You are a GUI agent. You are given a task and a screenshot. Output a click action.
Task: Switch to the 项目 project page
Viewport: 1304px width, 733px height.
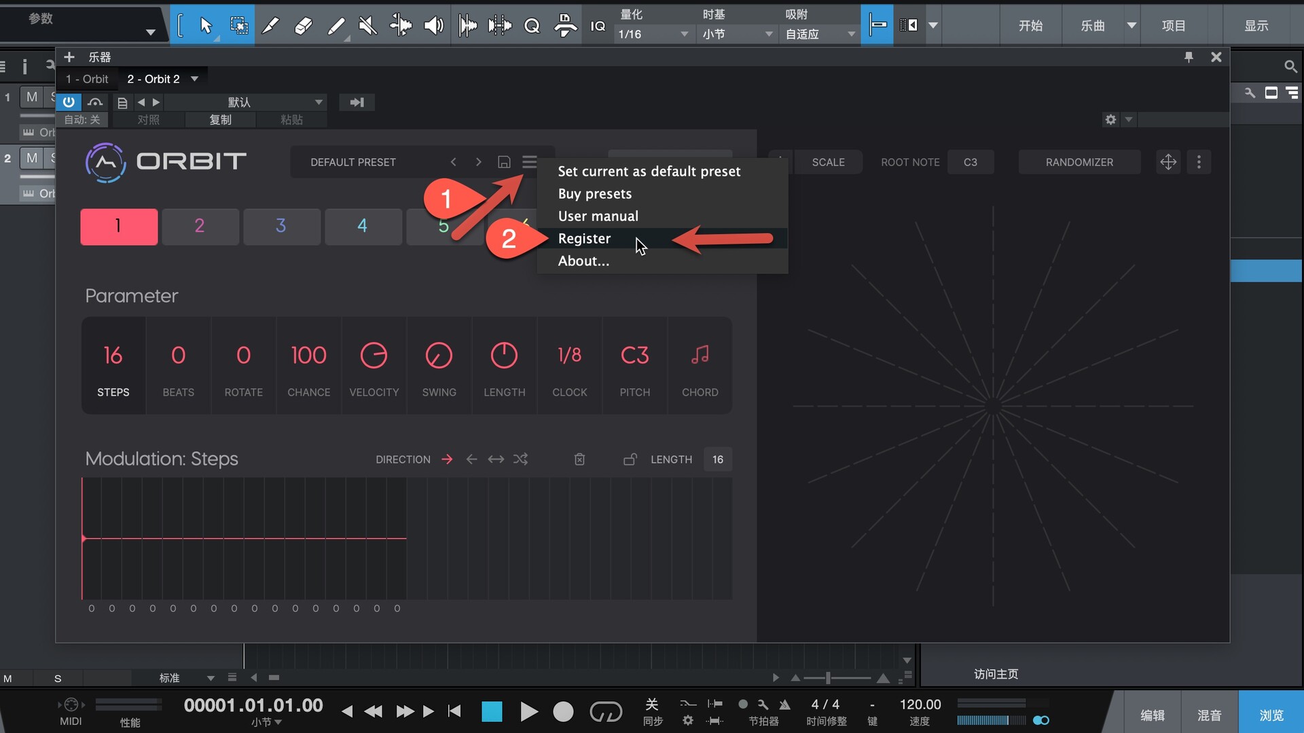click(1173, 26)
